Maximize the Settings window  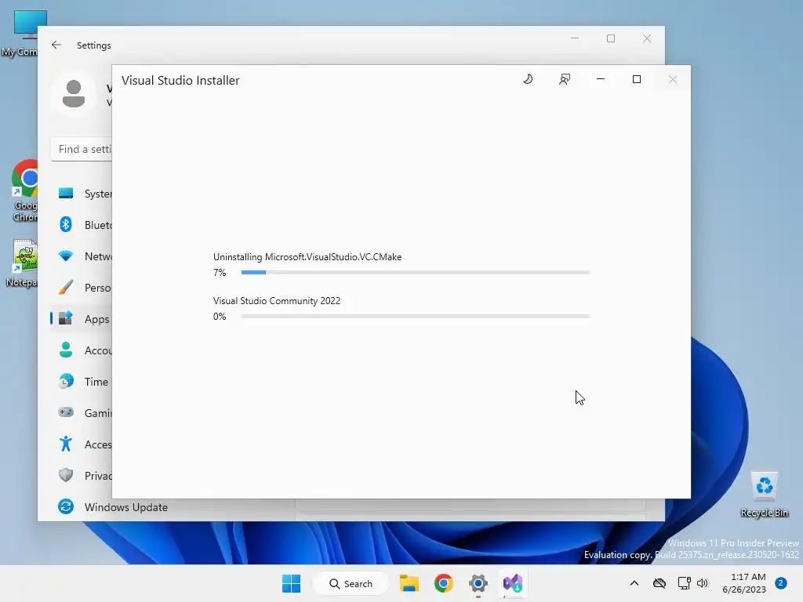tap(610, 38)
